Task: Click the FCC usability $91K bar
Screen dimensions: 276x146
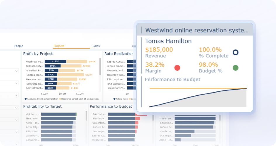Action: [x=52, y=66]
